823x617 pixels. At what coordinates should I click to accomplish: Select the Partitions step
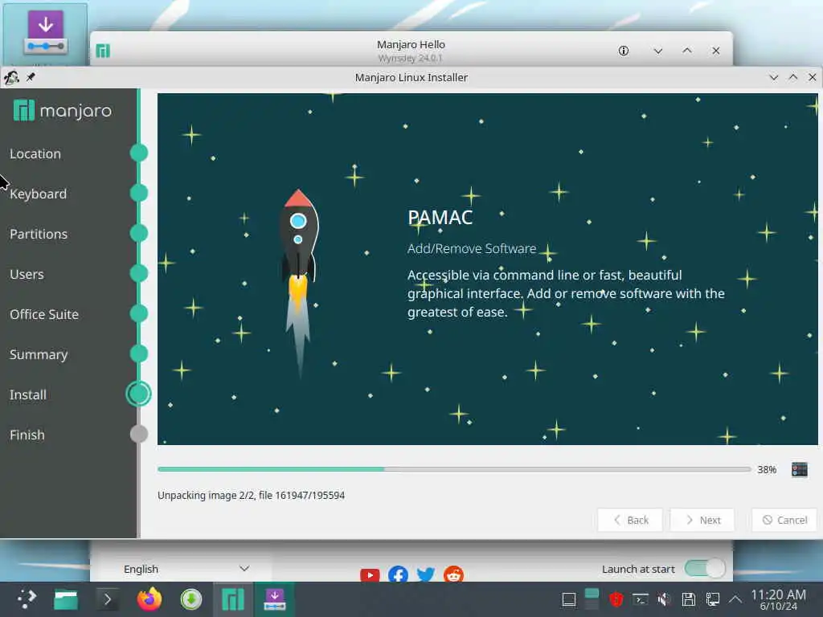[x=39, y=234]
